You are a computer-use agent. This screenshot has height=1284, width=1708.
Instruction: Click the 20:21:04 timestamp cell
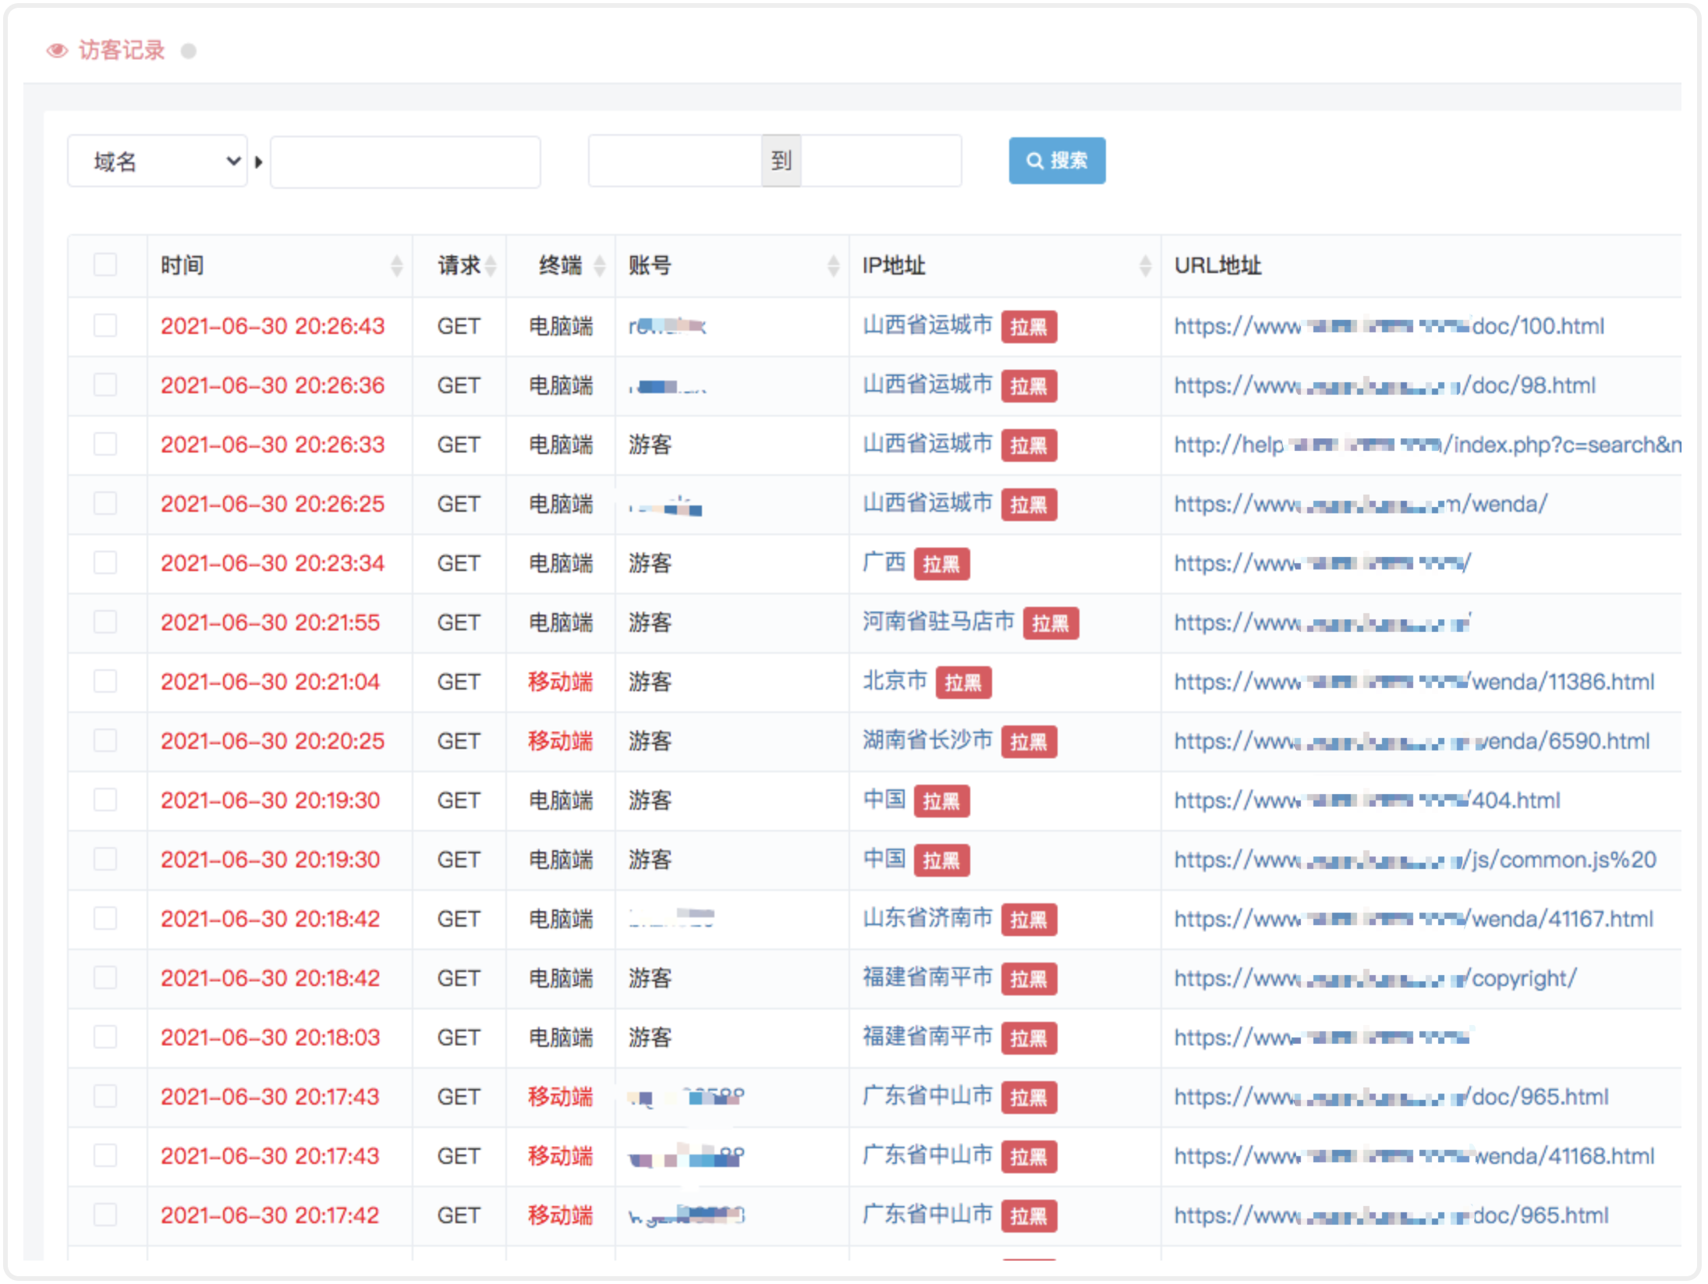point(270,682)
